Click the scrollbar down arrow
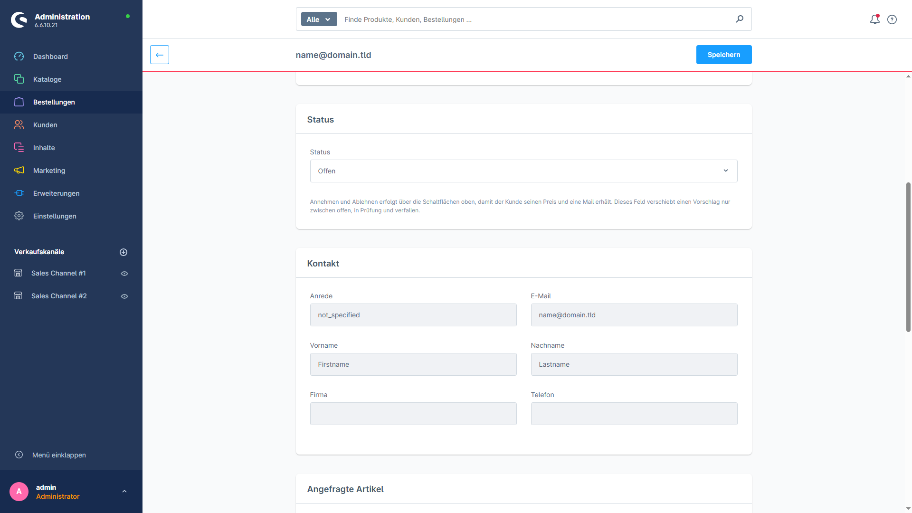912x513 pixels. 908,509
